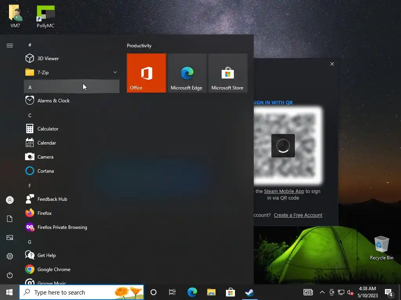Viewport: 401px width, 300px height.
Task: Open the user account icon in Start
Action: (10, 200)
